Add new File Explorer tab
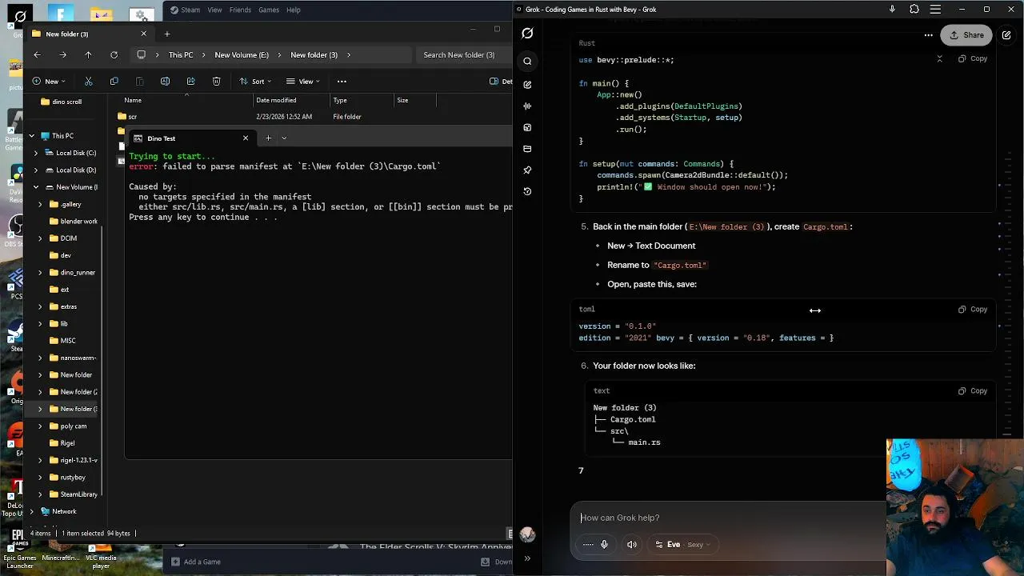The image size is (1024, 576). coord(167,34)
